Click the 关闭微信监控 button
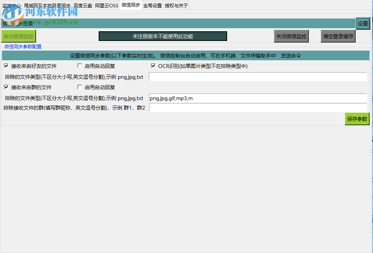Image resolution: width=373 pixels, height=253 pixels. (x=291, y=36)
